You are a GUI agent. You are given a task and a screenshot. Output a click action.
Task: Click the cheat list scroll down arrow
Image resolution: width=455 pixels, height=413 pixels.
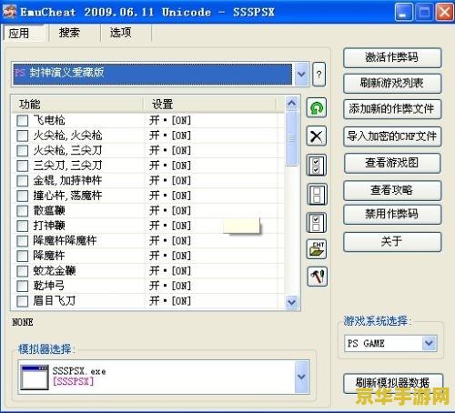point(292,302)
